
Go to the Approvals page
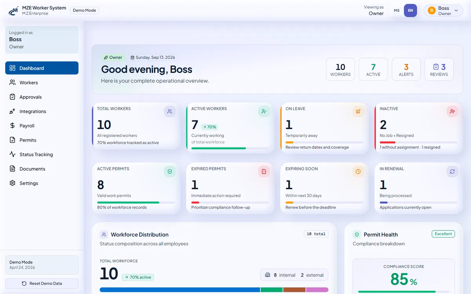[42, 97]
